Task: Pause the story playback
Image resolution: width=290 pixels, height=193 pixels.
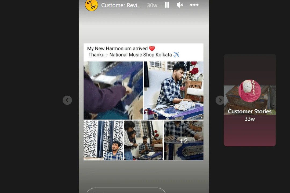Action: 167,5
